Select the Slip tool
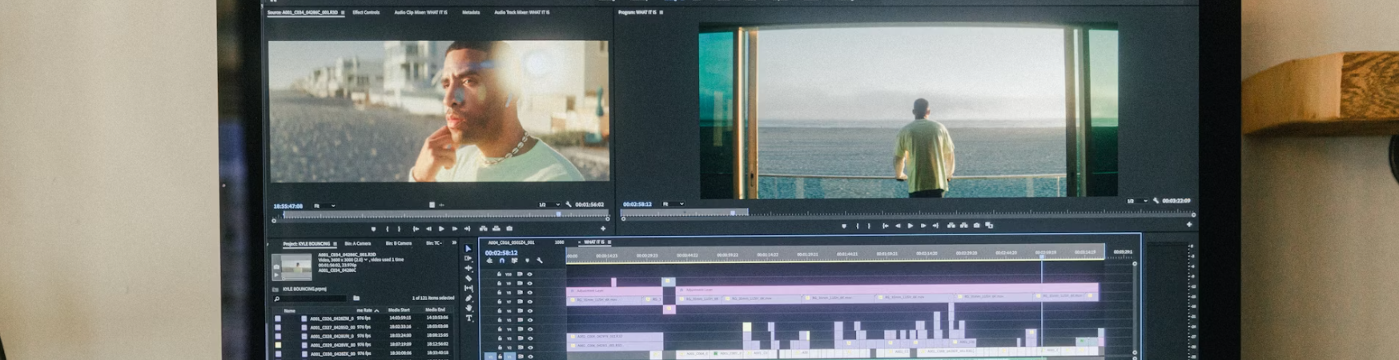This screenshot has height=360, width=1399. coord(468,288)
